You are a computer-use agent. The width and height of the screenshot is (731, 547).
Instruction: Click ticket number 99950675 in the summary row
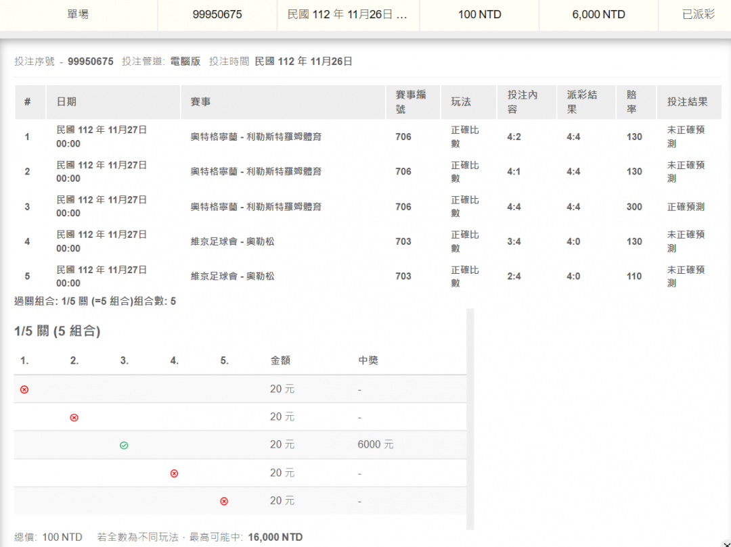coord(217,14)
